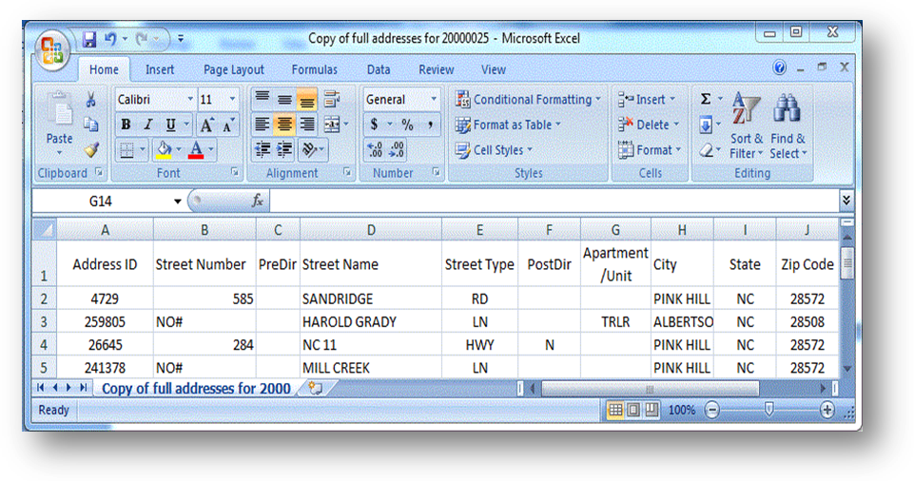Image resolution: width=914 pixels, height=481 pixels.
Task: Switch to Page Layout view in status bar
Action: tap(633, 410)
